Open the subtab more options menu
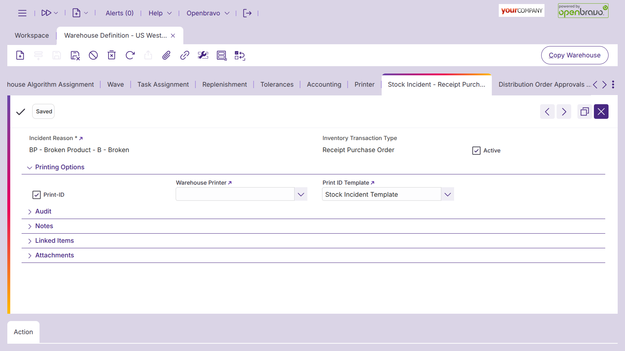Viewport: 625px width, 351px height. [x=613, y=84]
